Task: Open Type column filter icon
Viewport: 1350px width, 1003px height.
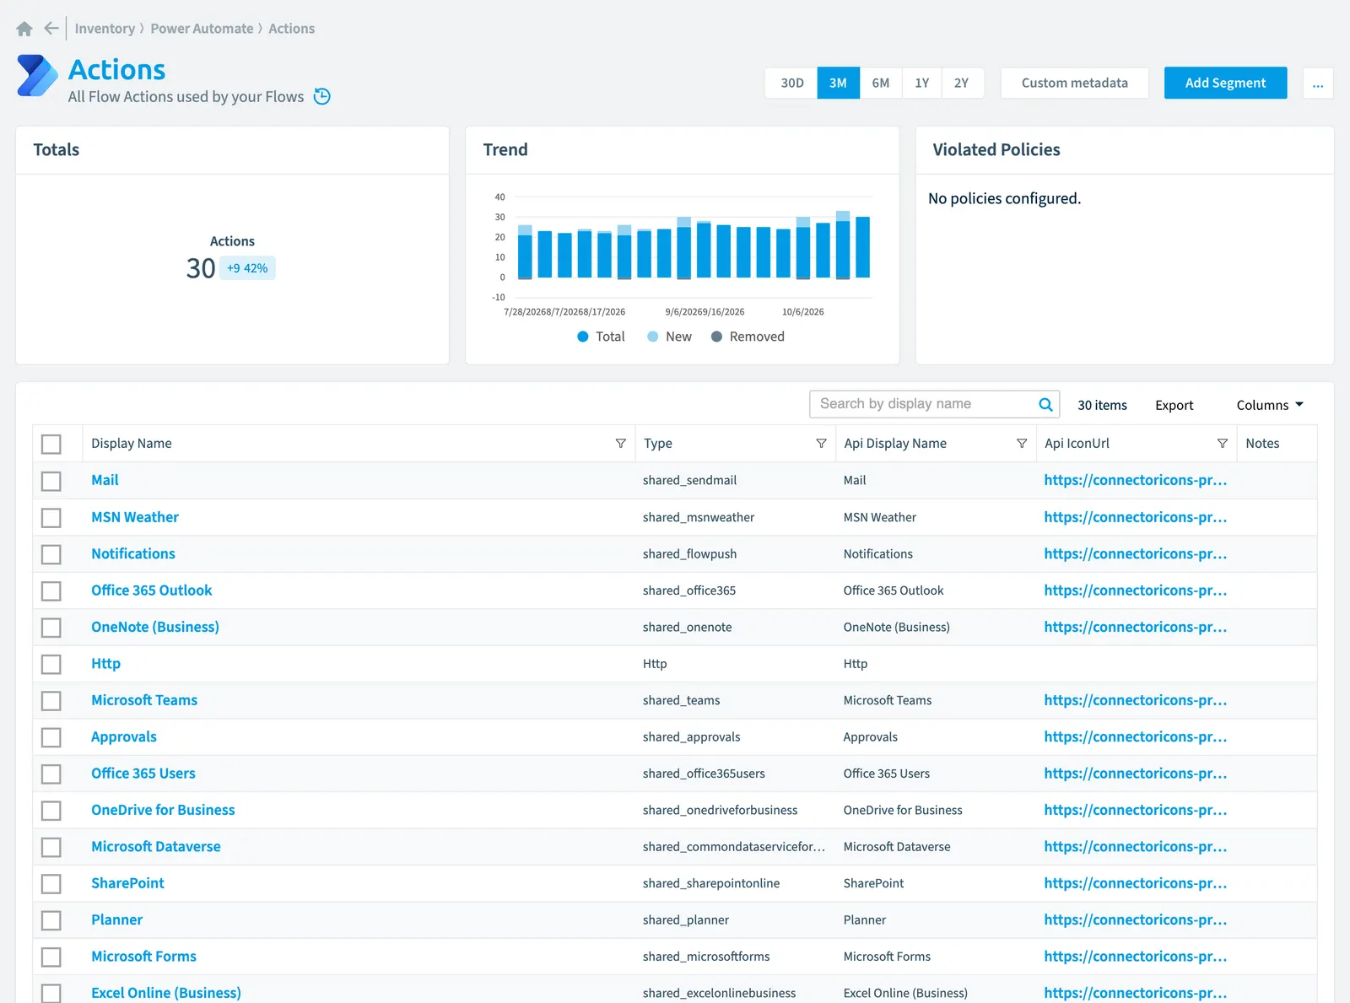Action: (x=821, y=444)
